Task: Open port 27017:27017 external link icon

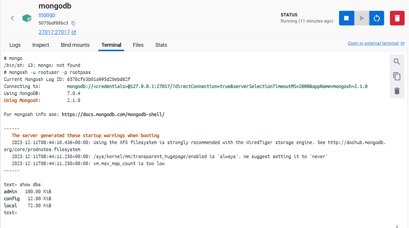Action: coord(74,32)
